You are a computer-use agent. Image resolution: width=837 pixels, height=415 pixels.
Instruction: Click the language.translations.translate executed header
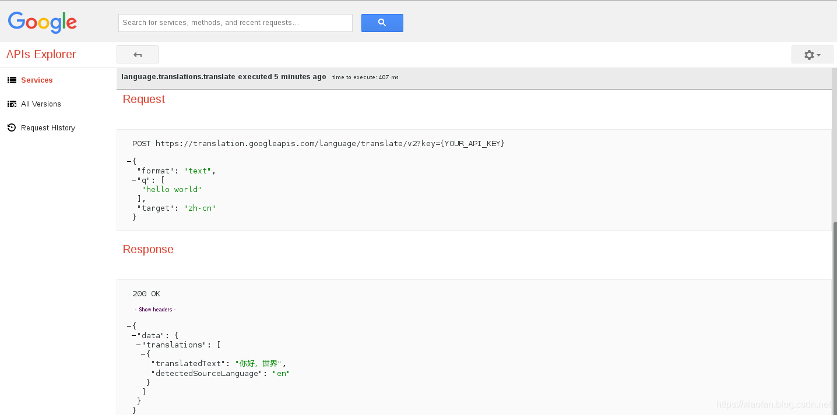[x=224, y=77]
